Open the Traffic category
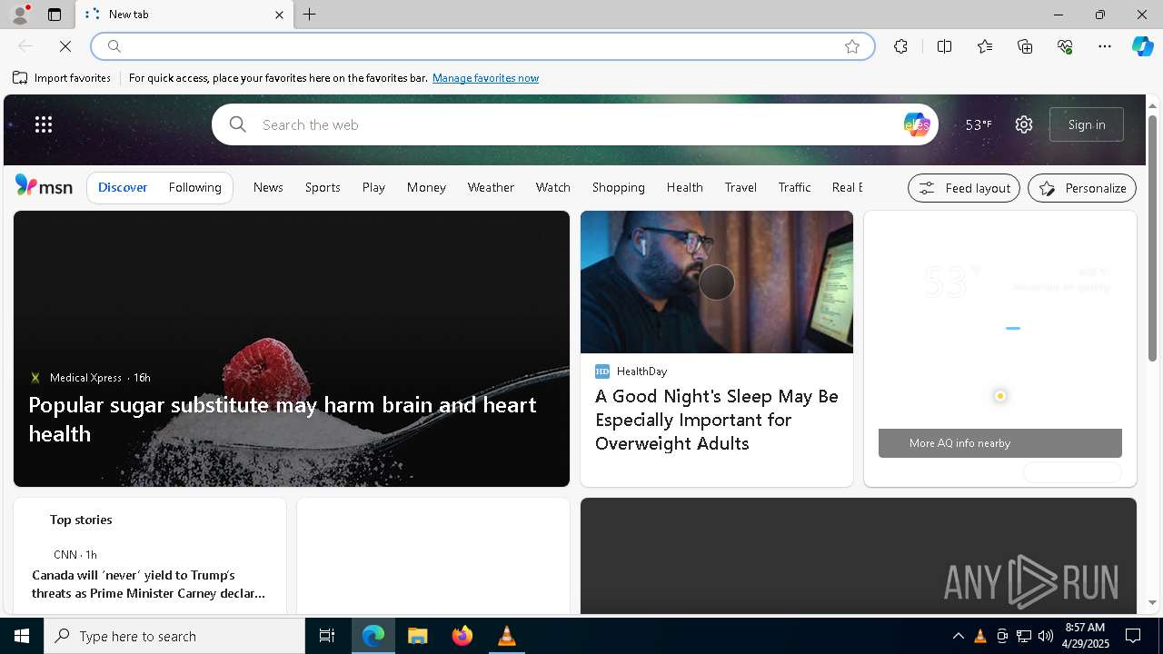 tap(794, 187)
